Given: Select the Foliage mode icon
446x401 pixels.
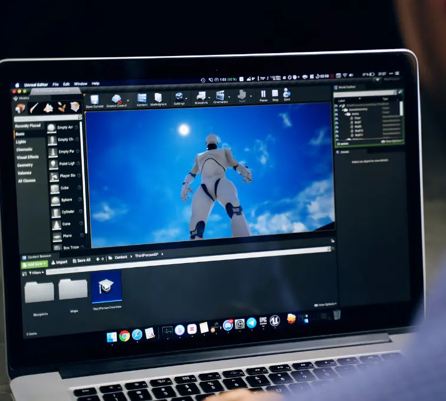Looking at the screenshot, I should click(x=61, y=107).
